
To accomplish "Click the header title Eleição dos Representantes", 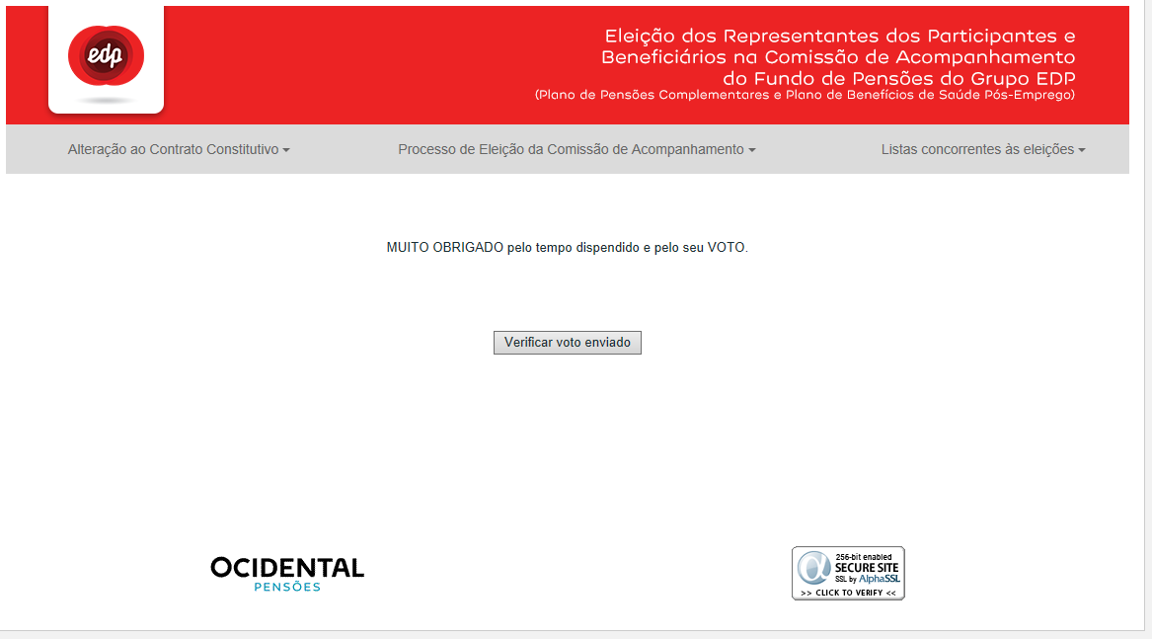I will [838, 56].
